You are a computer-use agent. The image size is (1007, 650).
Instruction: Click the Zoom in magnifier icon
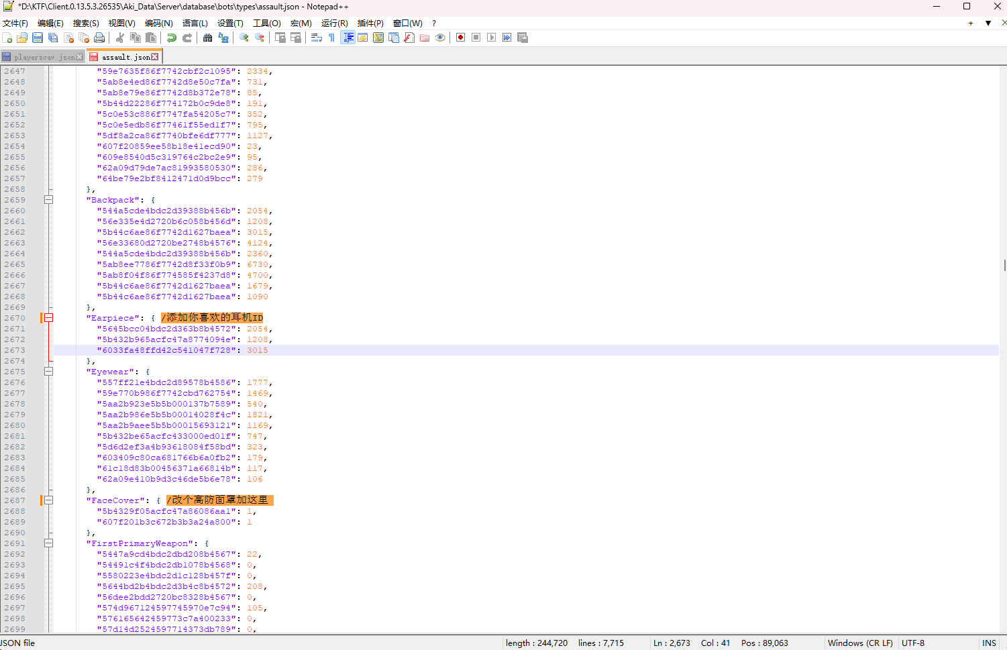[244, 38]
